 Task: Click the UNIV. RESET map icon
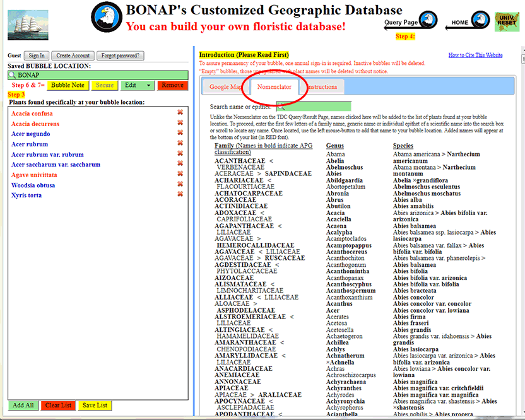[x=507, y=21]
